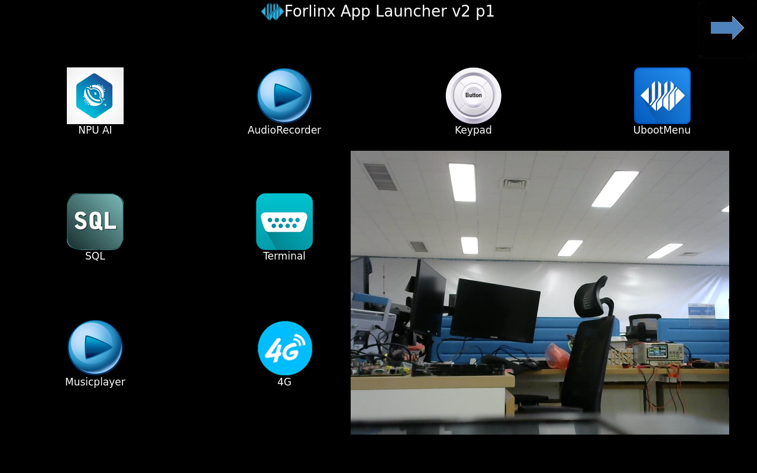
Task: Click the "NPU AI" text label
Action: [x=95, y=130]
